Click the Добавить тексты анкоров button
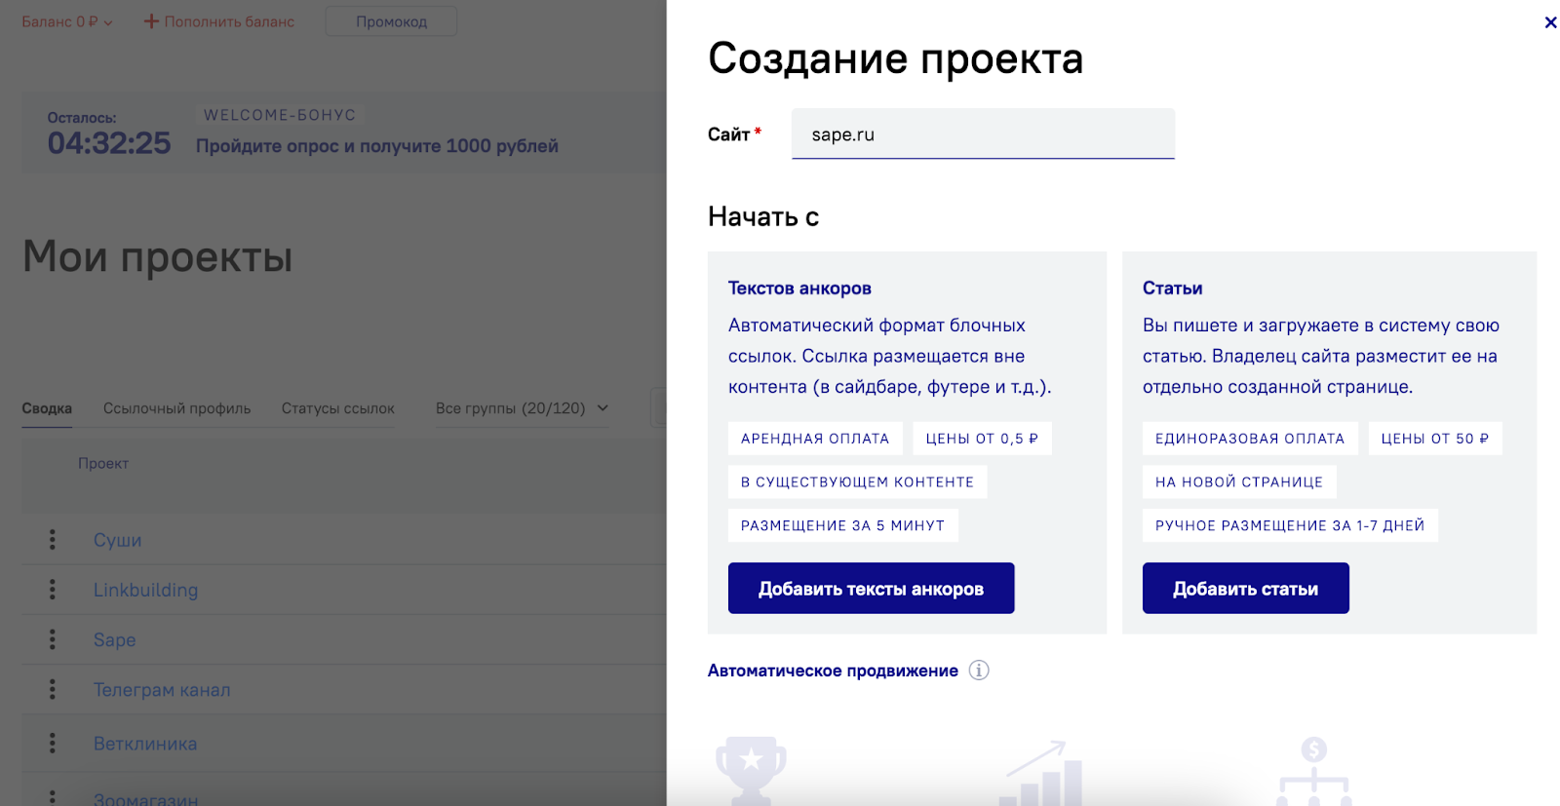This screenshot has height=806, width=1560. coord(871,589)
